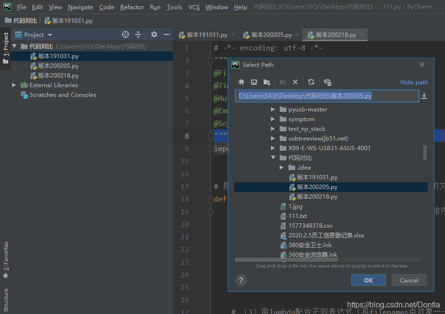Open the Refactor menu
The width and height of the screenshot is (445, 314).
[x=132, y=7]
